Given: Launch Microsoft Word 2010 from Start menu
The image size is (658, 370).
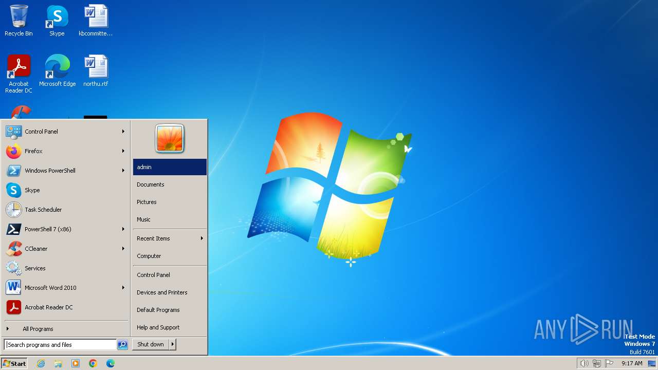Looking at the screenshot, I should tap(66, 288).
